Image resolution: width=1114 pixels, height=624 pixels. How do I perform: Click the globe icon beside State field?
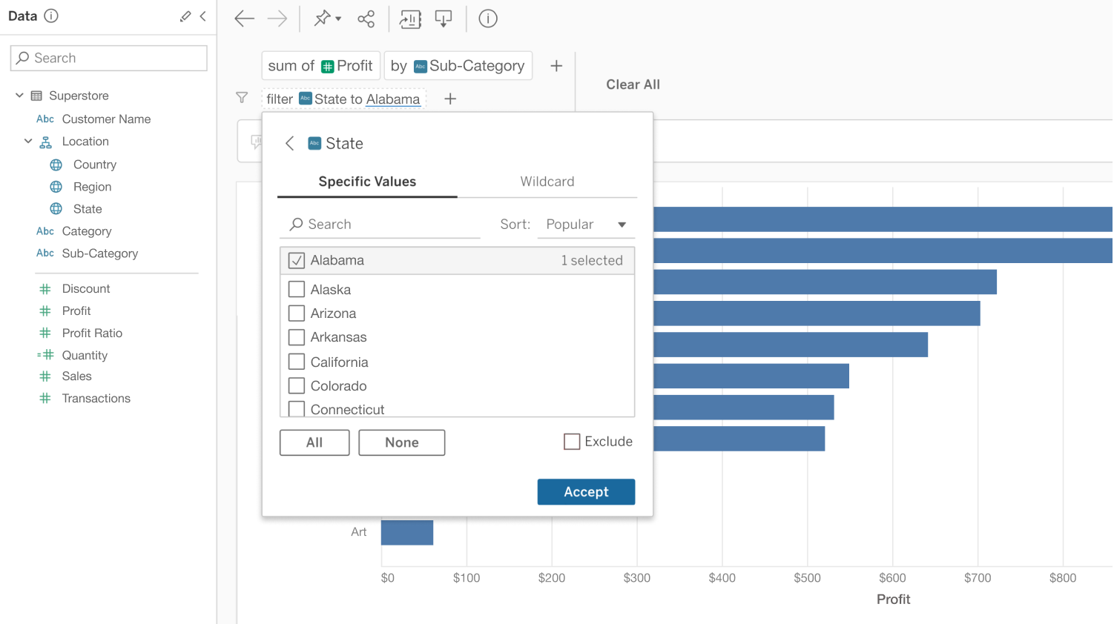[x=56, y=209]
